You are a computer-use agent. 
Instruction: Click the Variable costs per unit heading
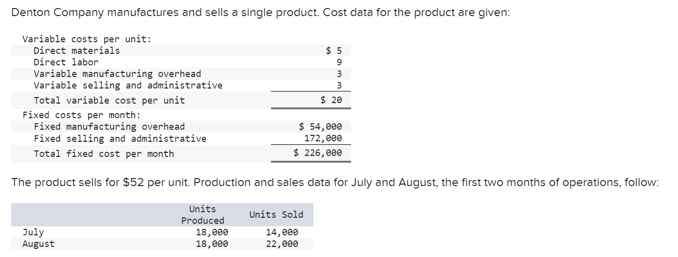tap(87, 39)
